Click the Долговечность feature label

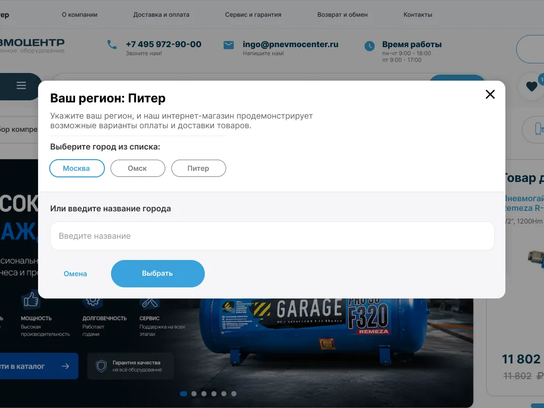[104, 318]
